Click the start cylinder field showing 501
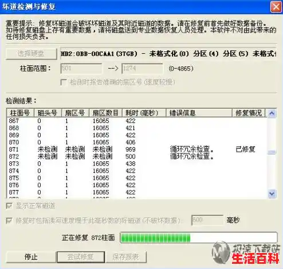283x269 pixels. (x=81, y=68)
